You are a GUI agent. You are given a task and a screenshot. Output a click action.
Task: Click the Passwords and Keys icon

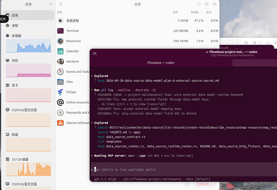[x=60, y=113]
